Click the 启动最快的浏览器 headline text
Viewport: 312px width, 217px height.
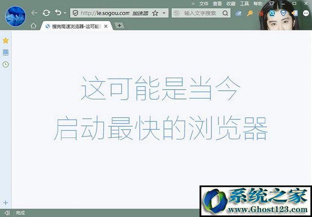[x=161, y=128]
